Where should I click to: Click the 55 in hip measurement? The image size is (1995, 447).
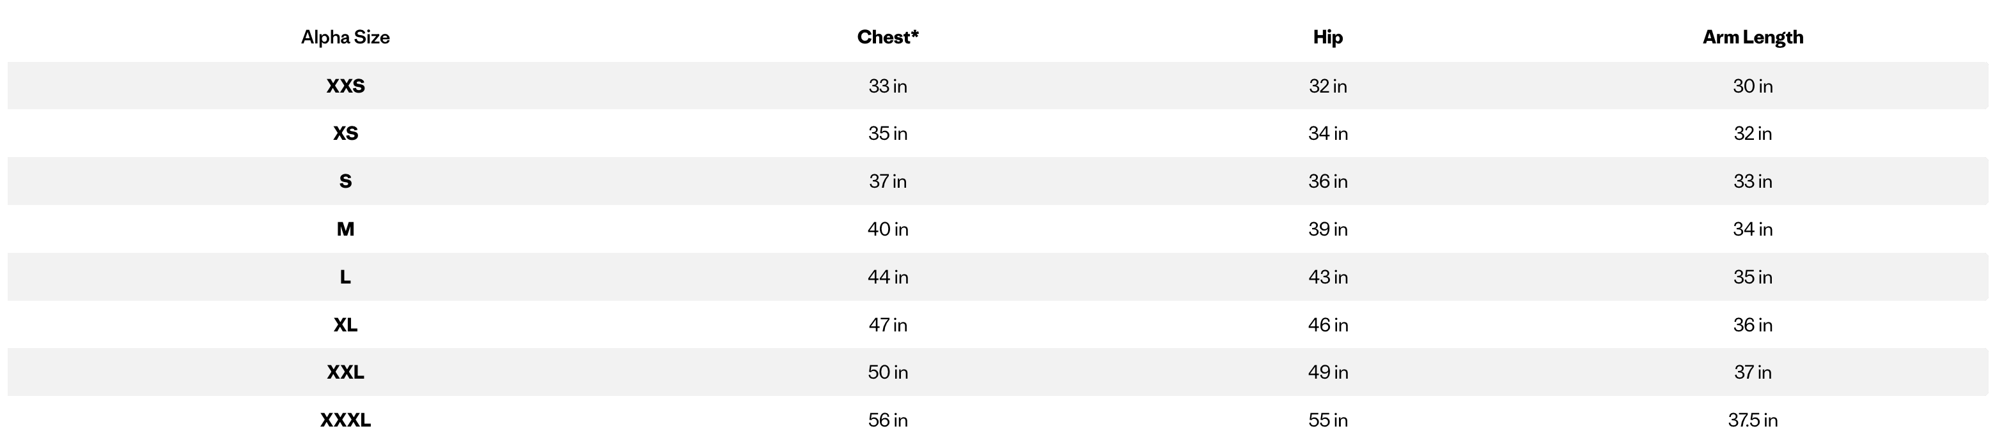pos(1327,420)
